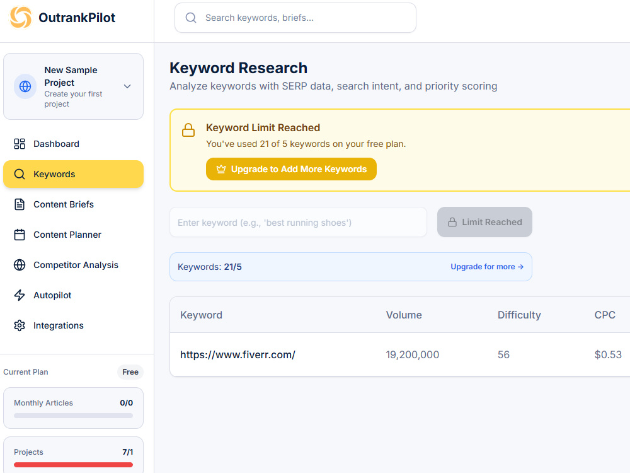Click Upgrade to Add More Keywords button

pyautogui.click(x=291, y=169)
